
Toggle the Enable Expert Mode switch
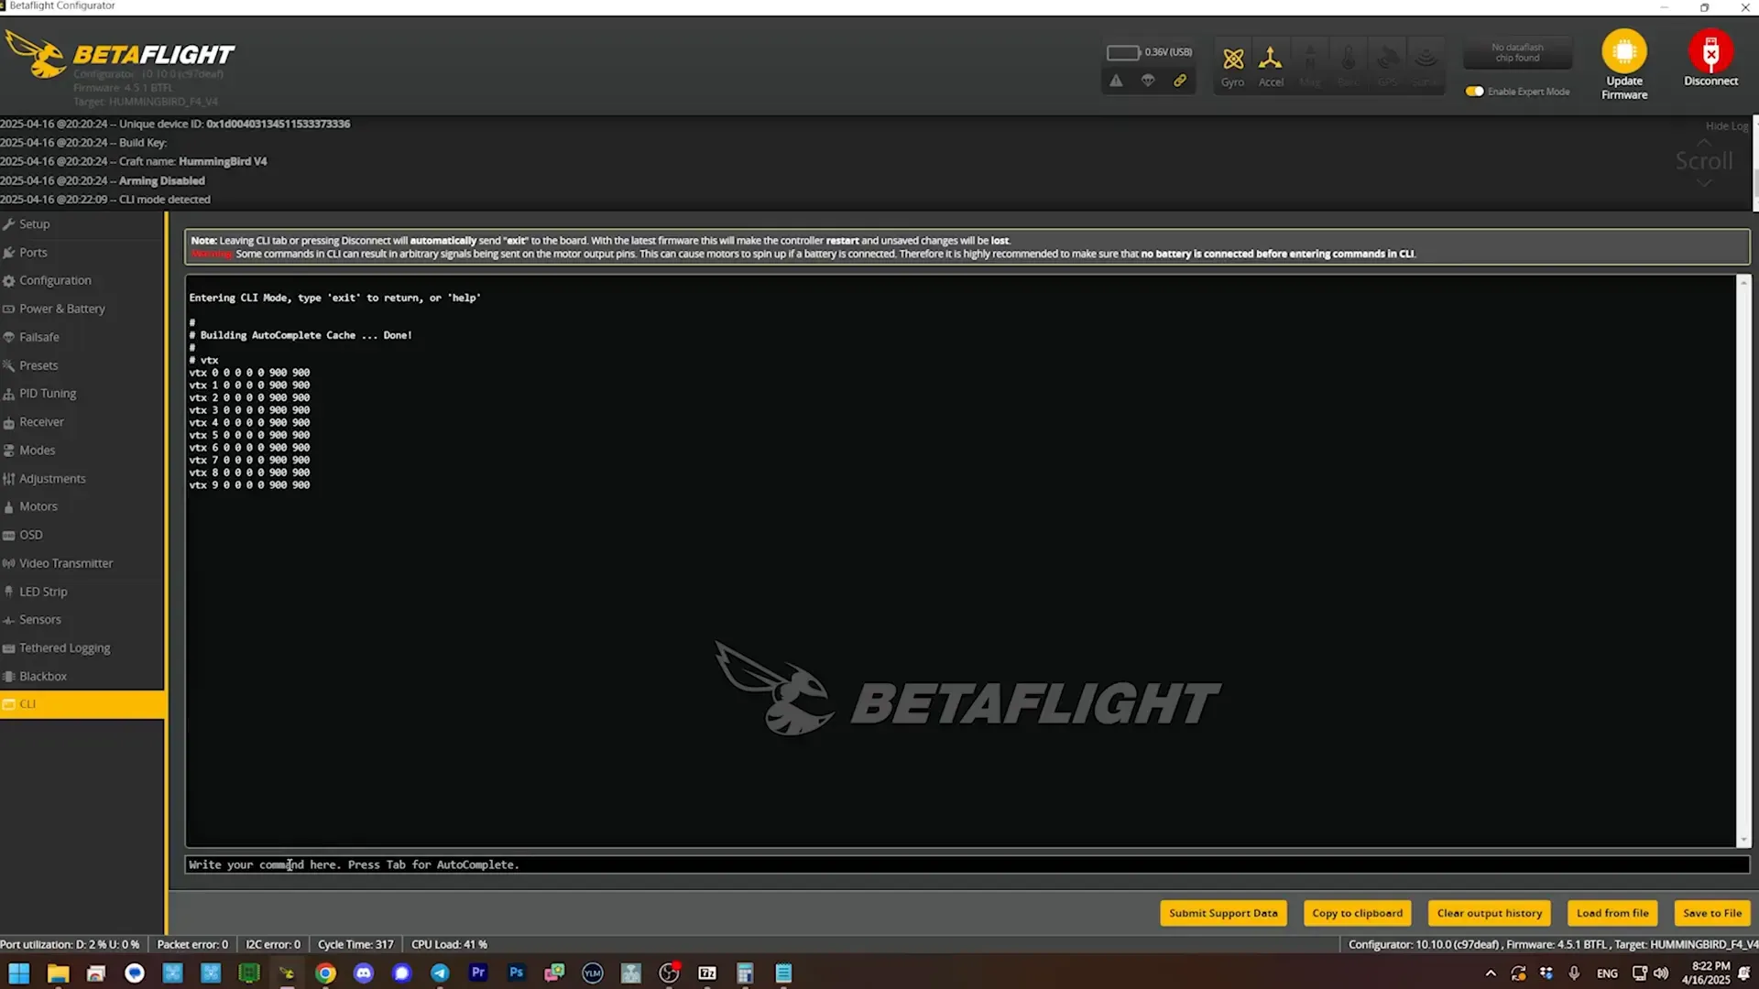[1474, 92]
